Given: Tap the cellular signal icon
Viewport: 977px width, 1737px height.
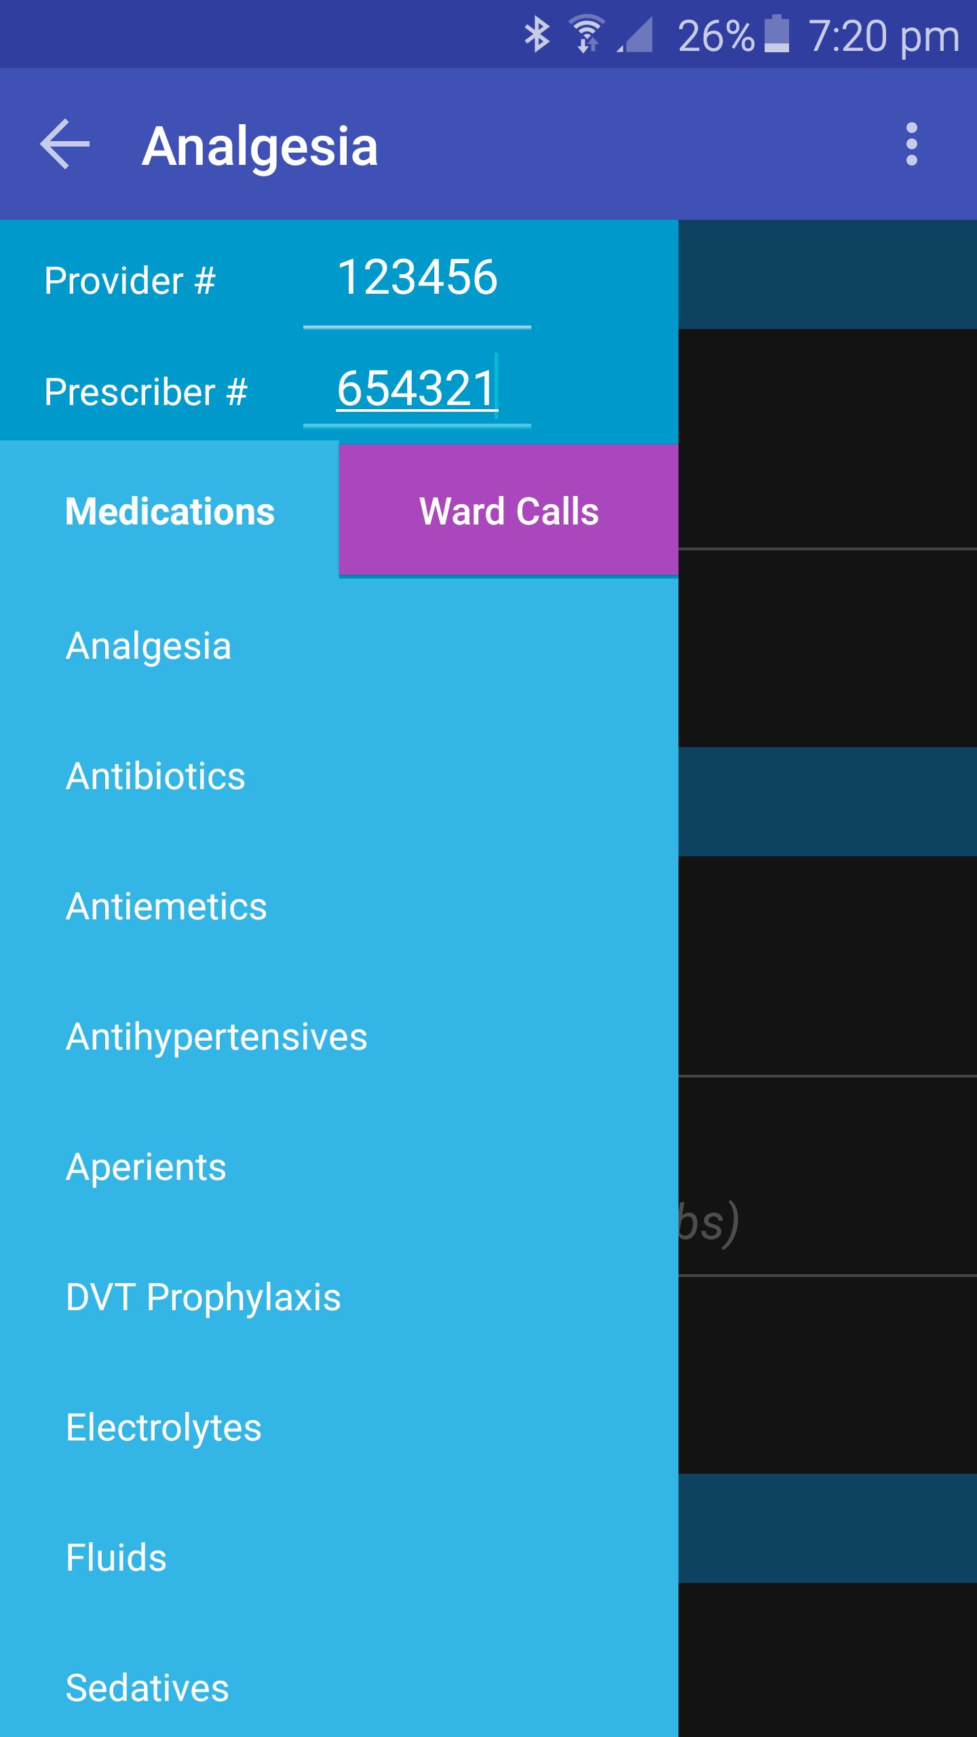Looking at the screenshot, I should click(x=636, y=35).
